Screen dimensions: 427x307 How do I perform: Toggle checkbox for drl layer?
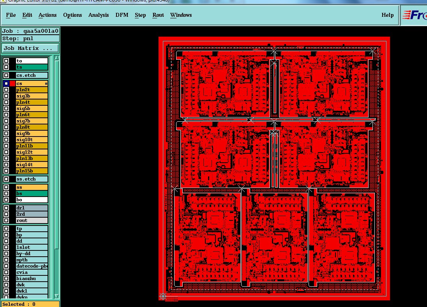(6, 208)
